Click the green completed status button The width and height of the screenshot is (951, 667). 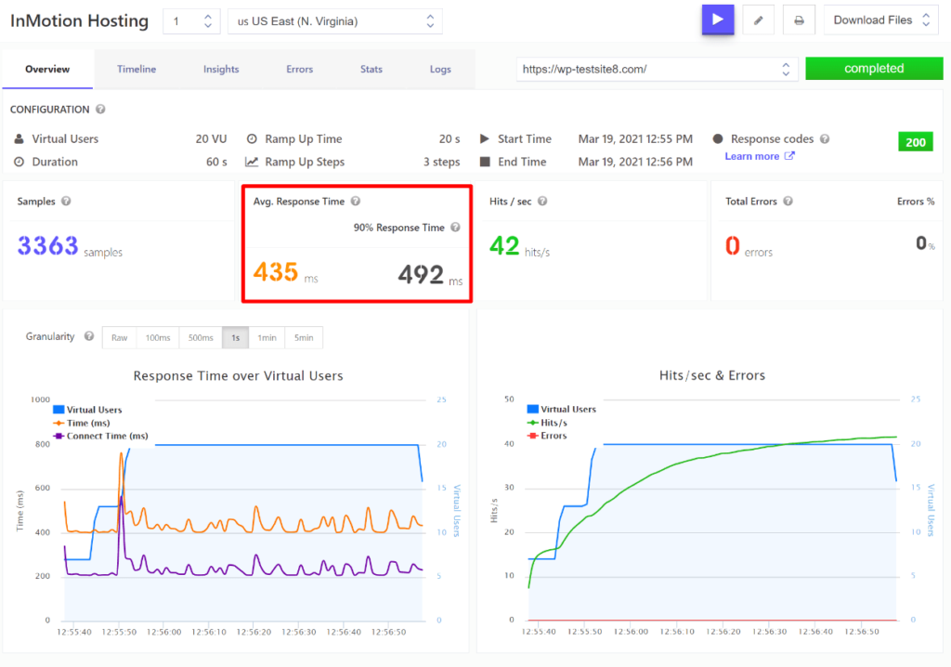(874, 68)
